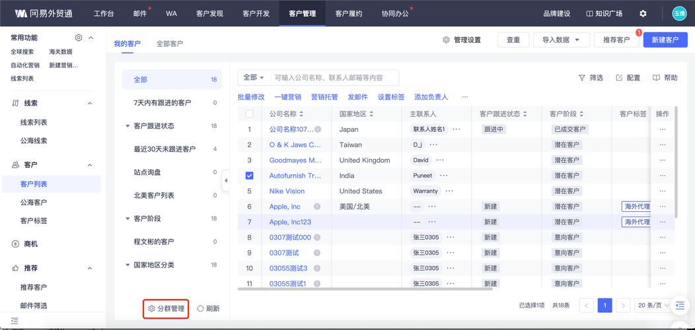The image size is (695, 330).
Task: Collapse the 线索 sidebar section
Action: point(90,103)
